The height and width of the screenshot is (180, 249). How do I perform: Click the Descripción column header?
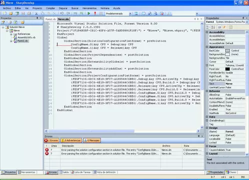click(110, 145)
